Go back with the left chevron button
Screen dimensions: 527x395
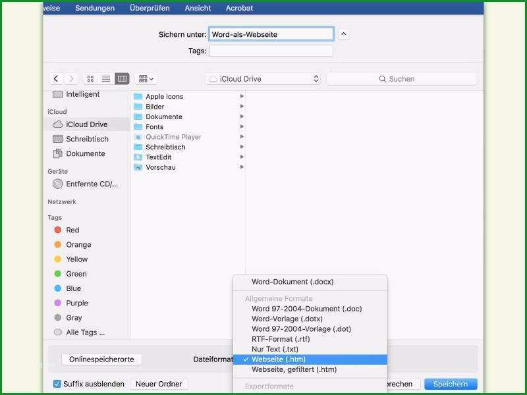[x=56, y=79]
